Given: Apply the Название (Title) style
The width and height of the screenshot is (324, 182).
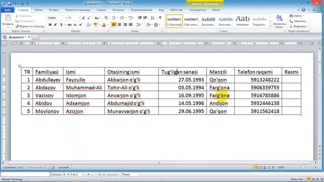Looking at the screenshot, I should click(x=242, y=21).
